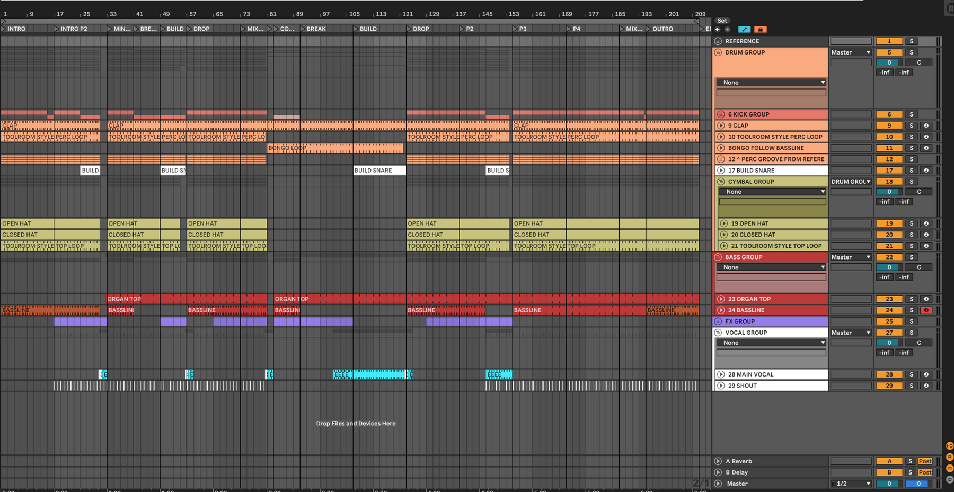Go to previous locator arrow

tap(718, 30)
